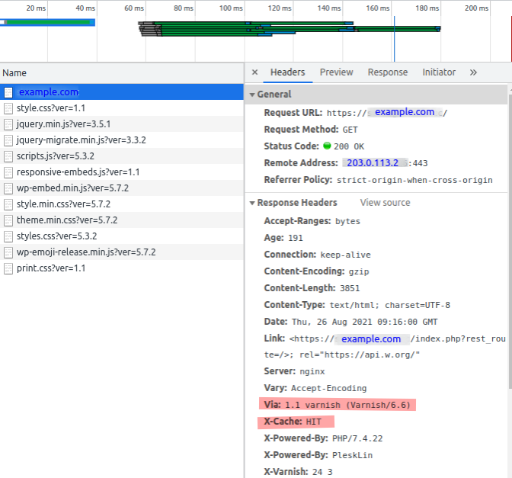The height and width of the screenshot is (478, 512).
Task: Show more tabs with the double chevron
Action: point(473,72)
